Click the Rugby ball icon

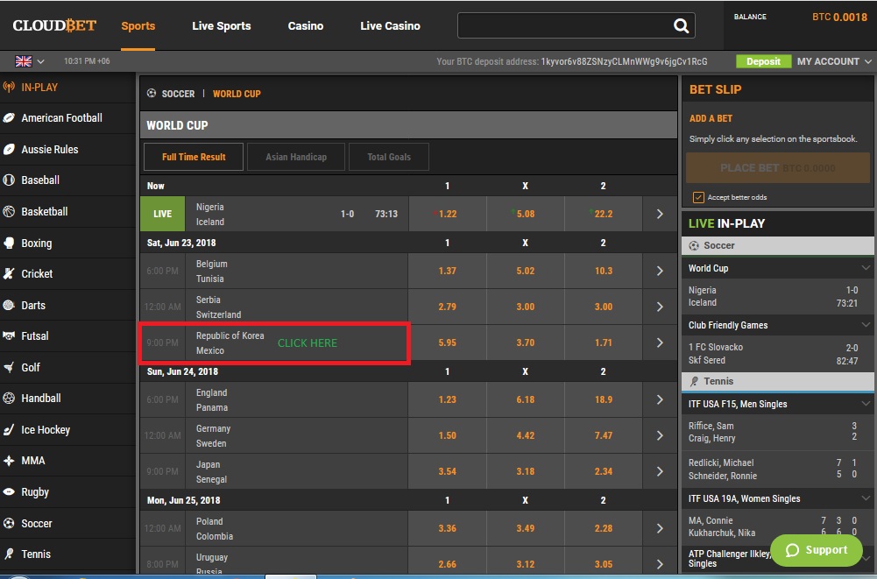pos(9,491)
